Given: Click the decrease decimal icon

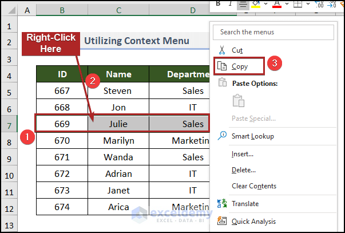Looking at the screenshot, I should [332, 4].
